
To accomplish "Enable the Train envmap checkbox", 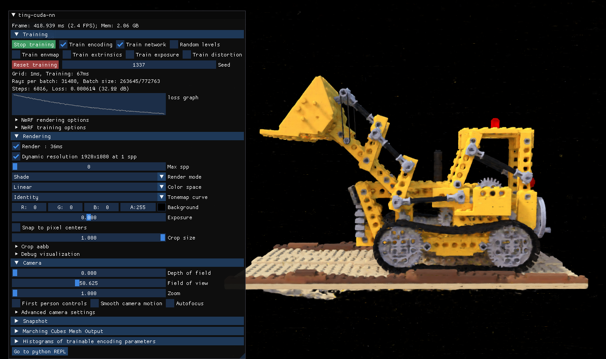I will (x=16, y=55).
